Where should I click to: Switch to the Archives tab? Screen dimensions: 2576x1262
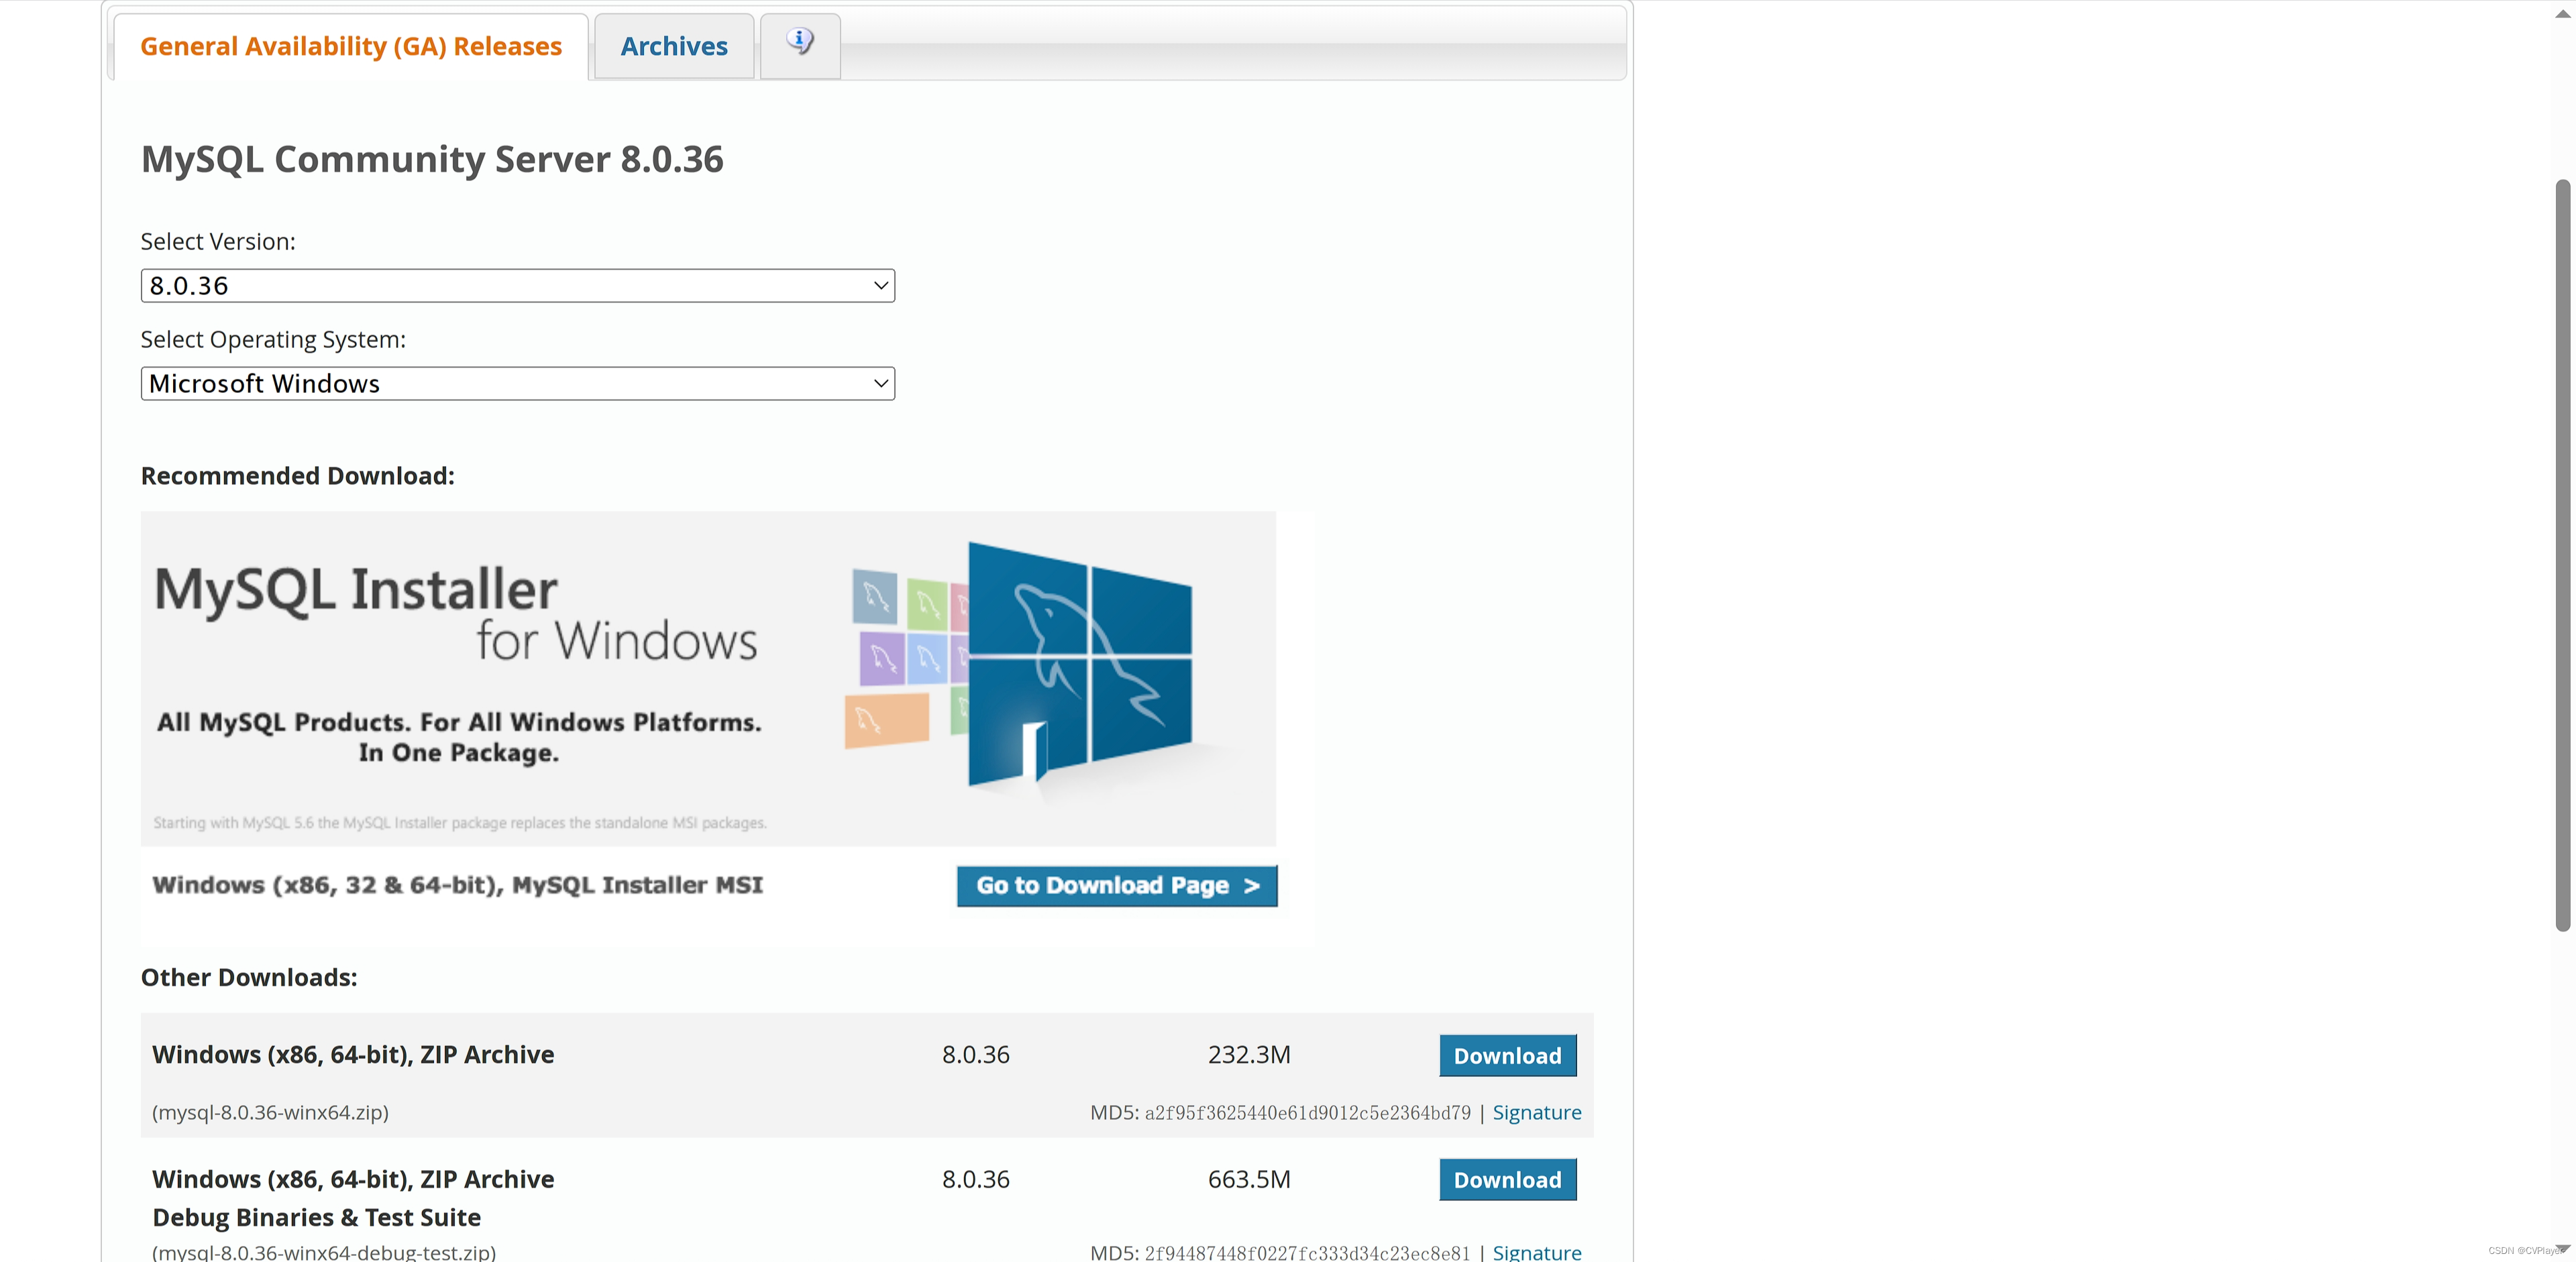tap(673, 47)
